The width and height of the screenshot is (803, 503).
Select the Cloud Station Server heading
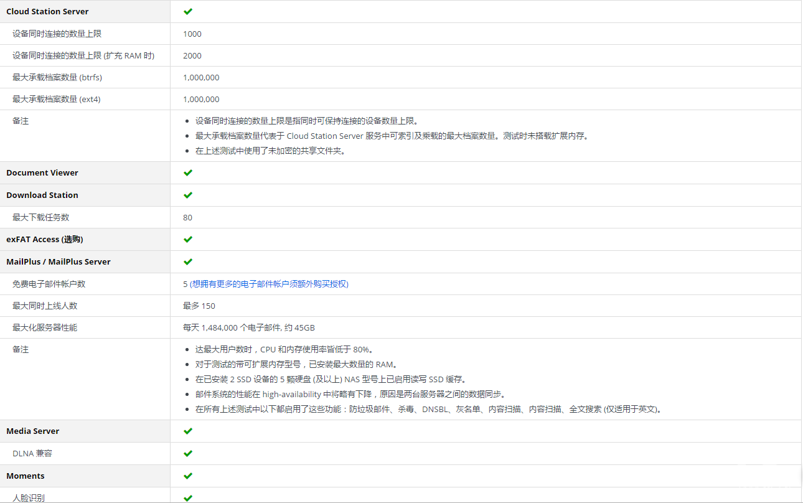(x=47, y=11)
